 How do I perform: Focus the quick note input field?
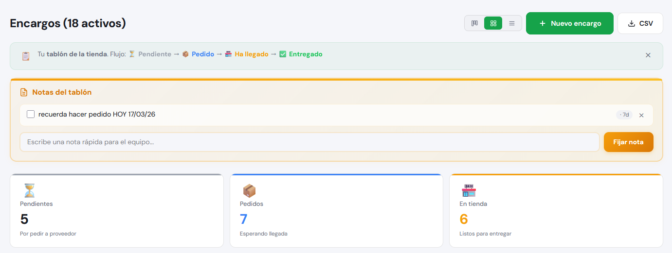pos(309,142)
